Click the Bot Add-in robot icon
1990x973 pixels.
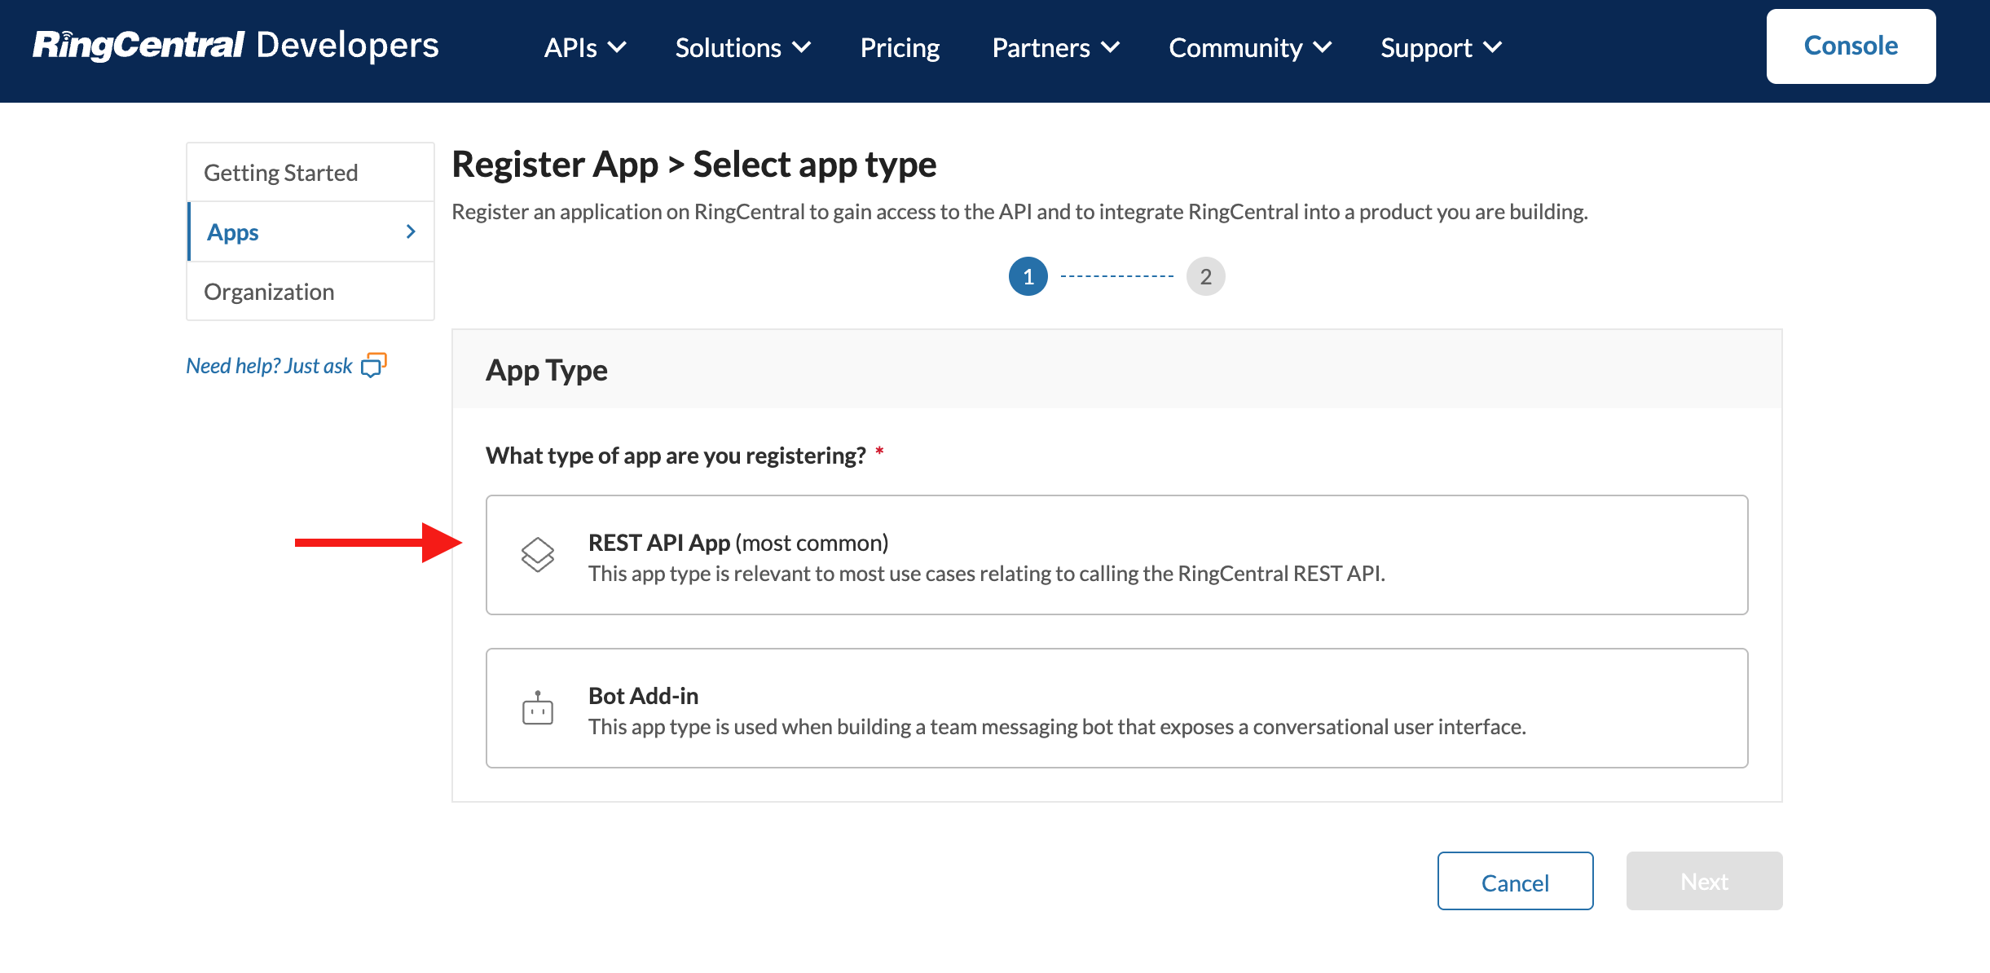tap(539, 708)
